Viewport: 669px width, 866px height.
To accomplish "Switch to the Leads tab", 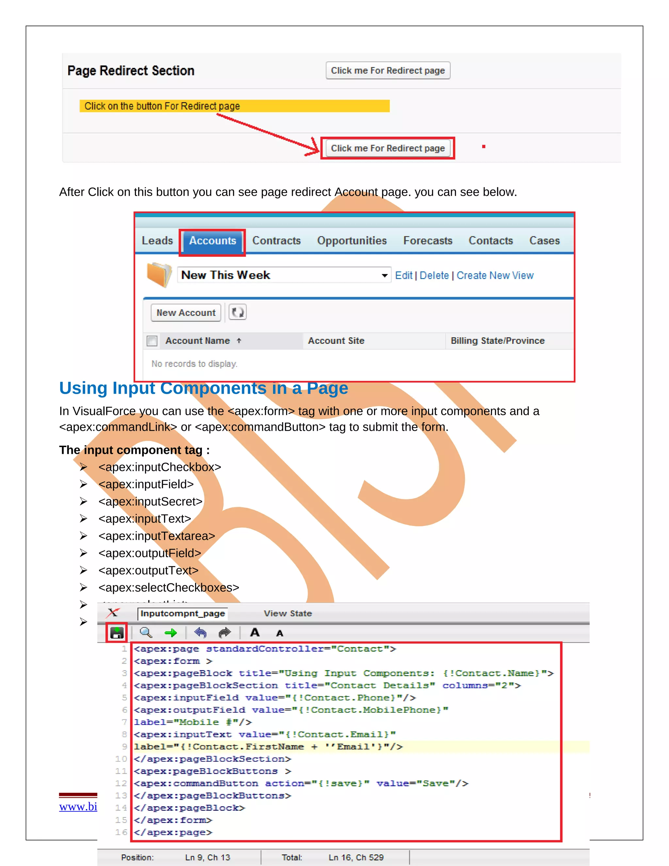I will (x=157, y=240).
